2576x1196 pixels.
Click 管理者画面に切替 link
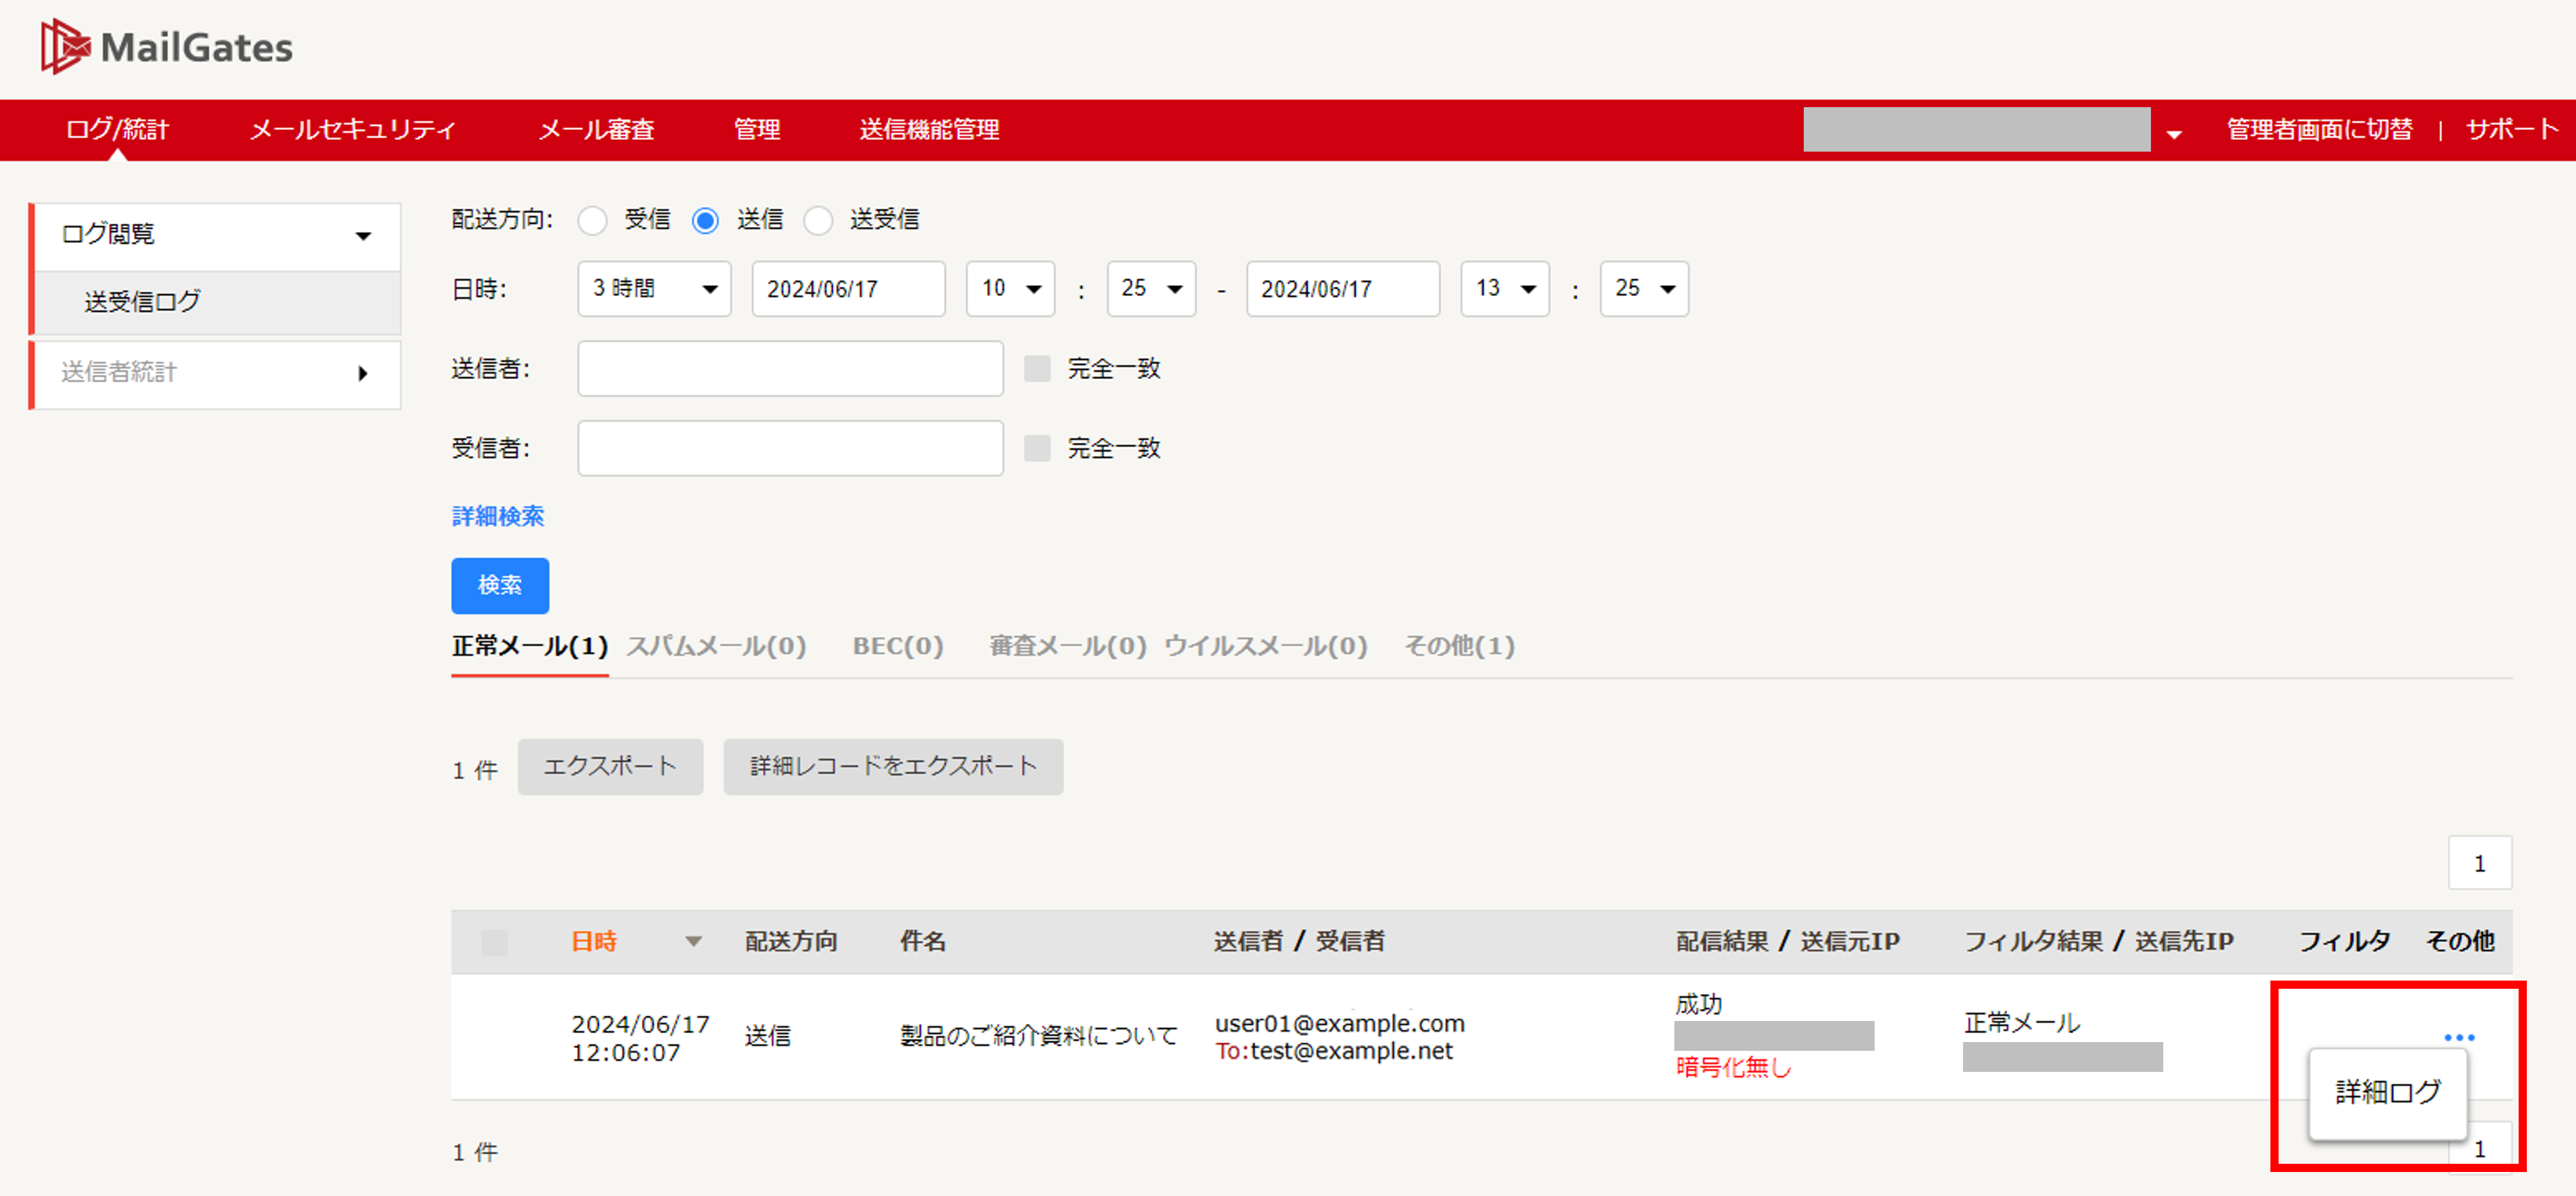pos(2319,129)
